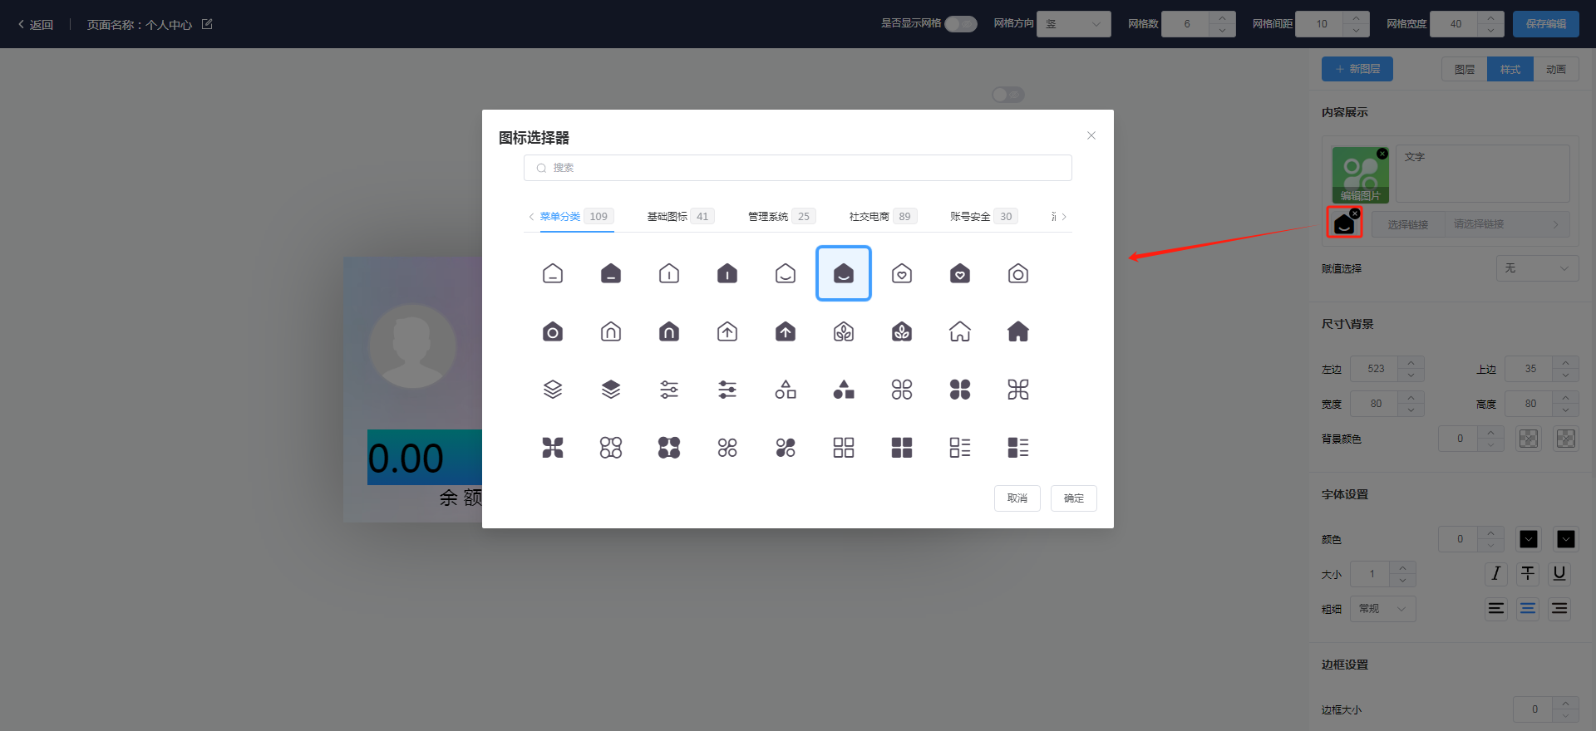Select the filled sliders settings icon
The height and width of the screenshot is (731, 1596).
(727, 390)
